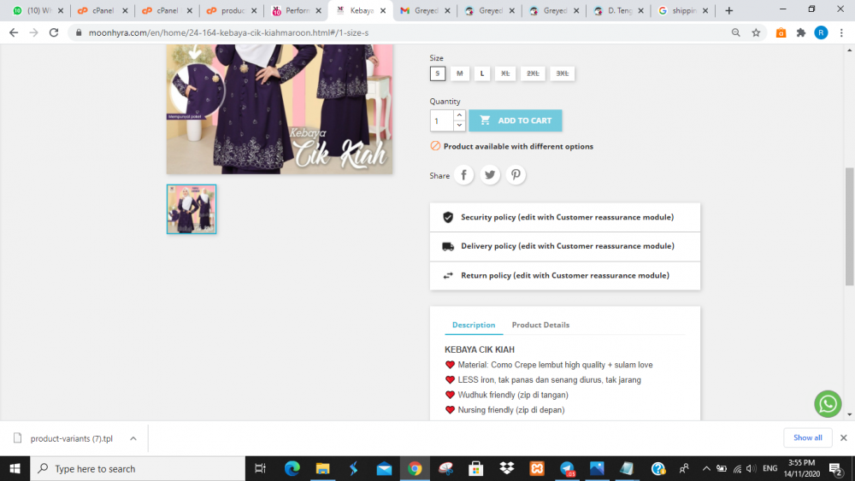This screenshot has height=481, width=855.
Task: Click the page vertical scrollbar
Action: (x=850, y=226)
